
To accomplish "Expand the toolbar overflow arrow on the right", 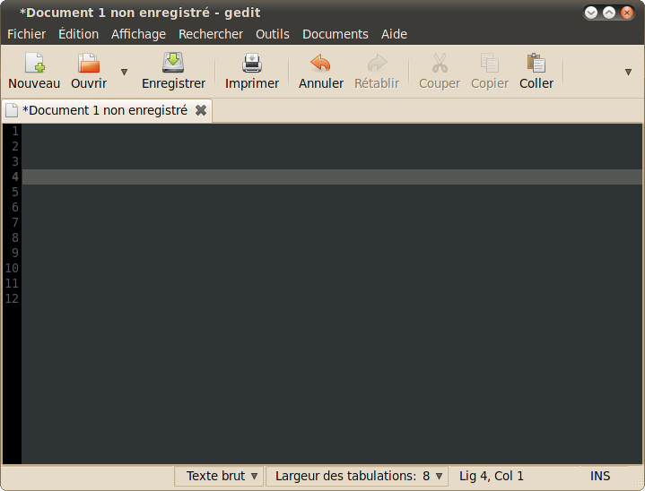I will click(x=628, y=72).
